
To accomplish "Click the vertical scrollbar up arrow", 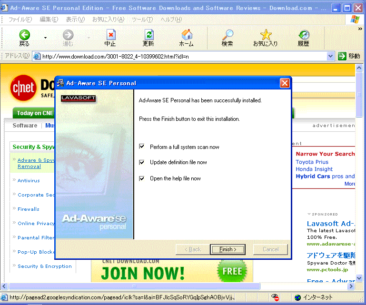I will click(x=359, y=68).
